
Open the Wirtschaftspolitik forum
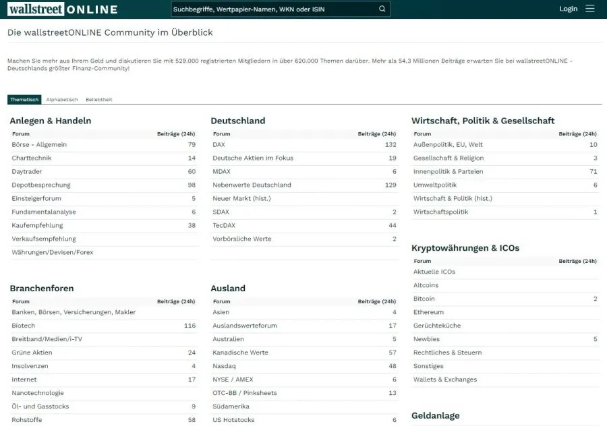pos(440,212)
